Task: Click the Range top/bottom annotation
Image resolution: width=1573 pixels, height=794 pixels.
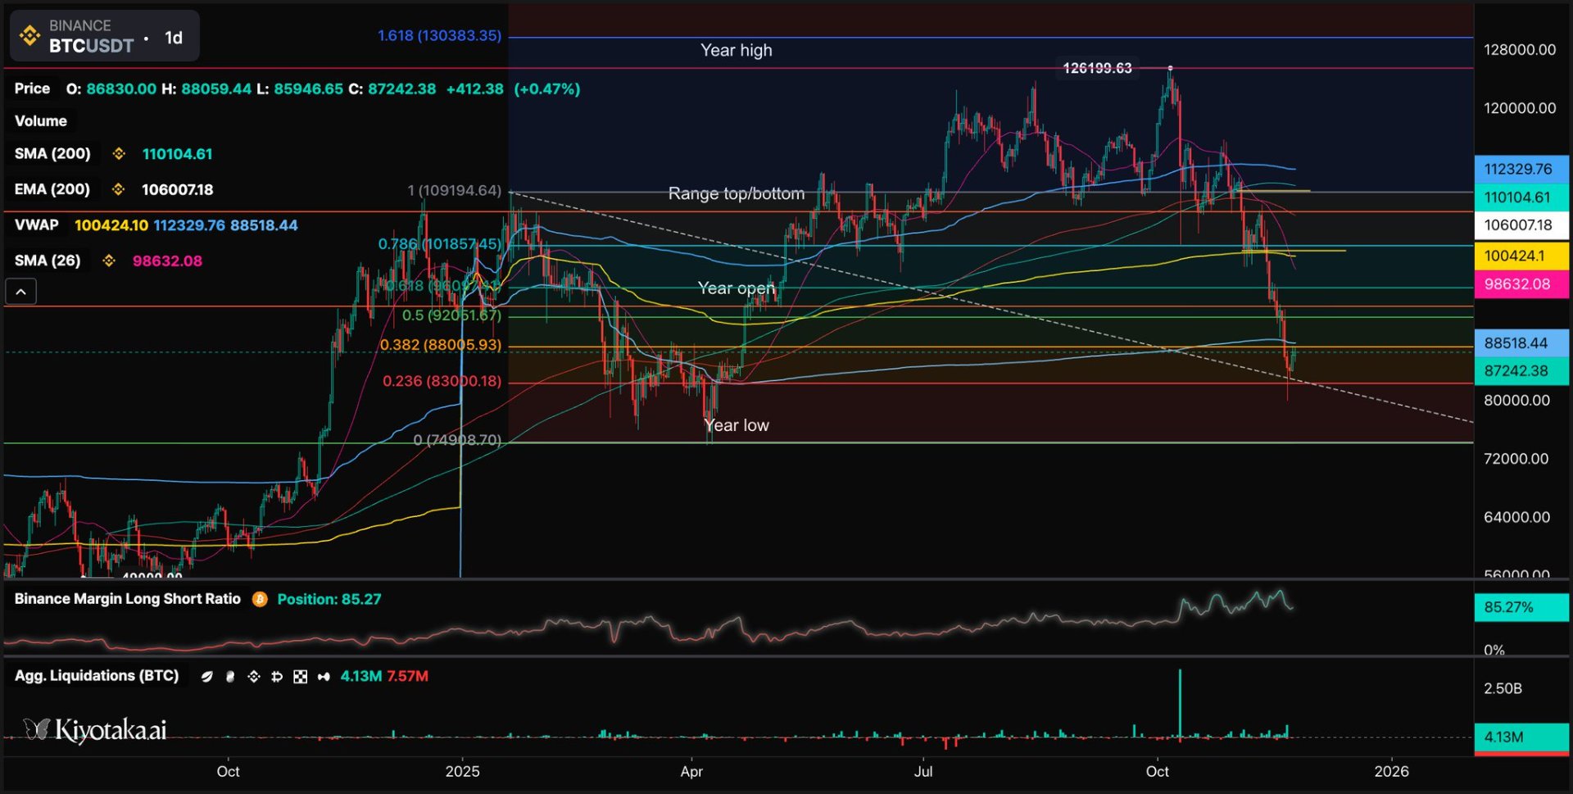Action: pos(737,194)
